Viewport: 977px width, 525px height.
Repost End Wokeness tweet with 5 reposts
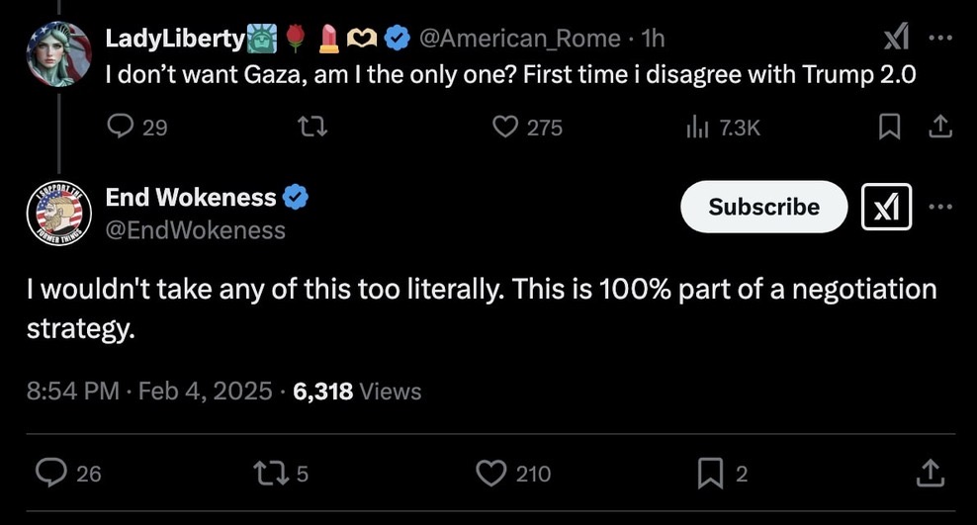pos(268,474)
